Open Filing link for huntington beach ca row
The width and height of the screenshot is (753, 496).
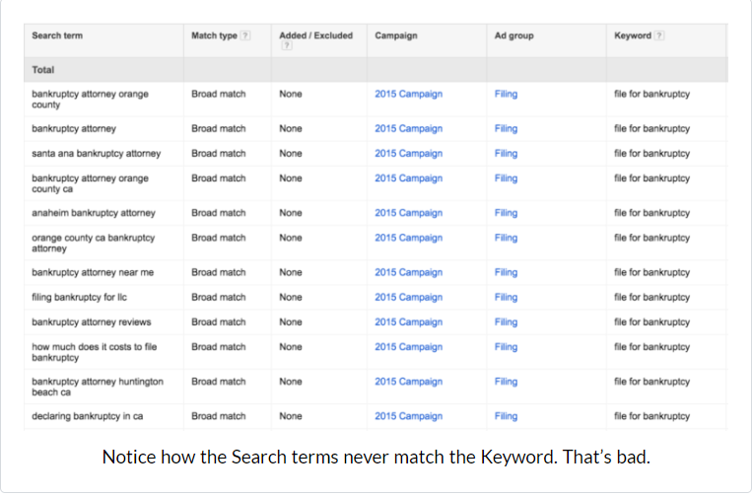click(506, 382)
